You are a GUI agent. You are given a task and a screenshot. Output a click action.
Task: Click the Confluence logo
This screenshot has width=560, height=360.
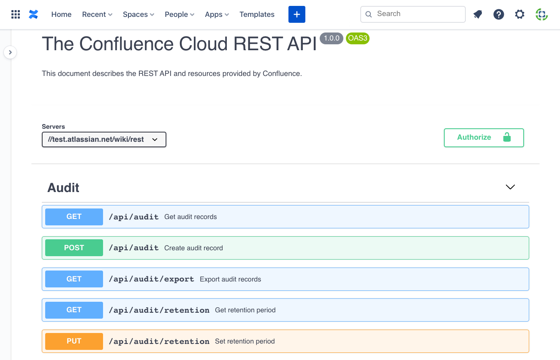tap(33, 14)
